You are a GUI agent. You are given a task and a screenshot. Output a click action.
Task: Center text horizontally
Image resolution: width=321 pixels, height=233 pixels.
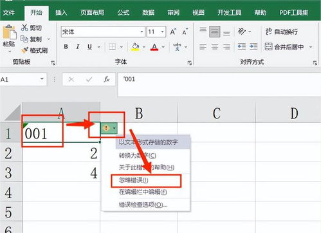point(215,46)
